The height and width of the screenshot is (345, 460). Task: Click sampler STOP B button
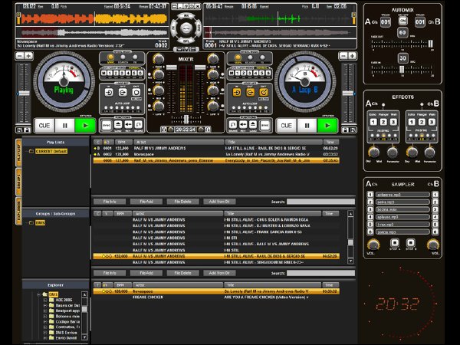click(x=410, y=243)
